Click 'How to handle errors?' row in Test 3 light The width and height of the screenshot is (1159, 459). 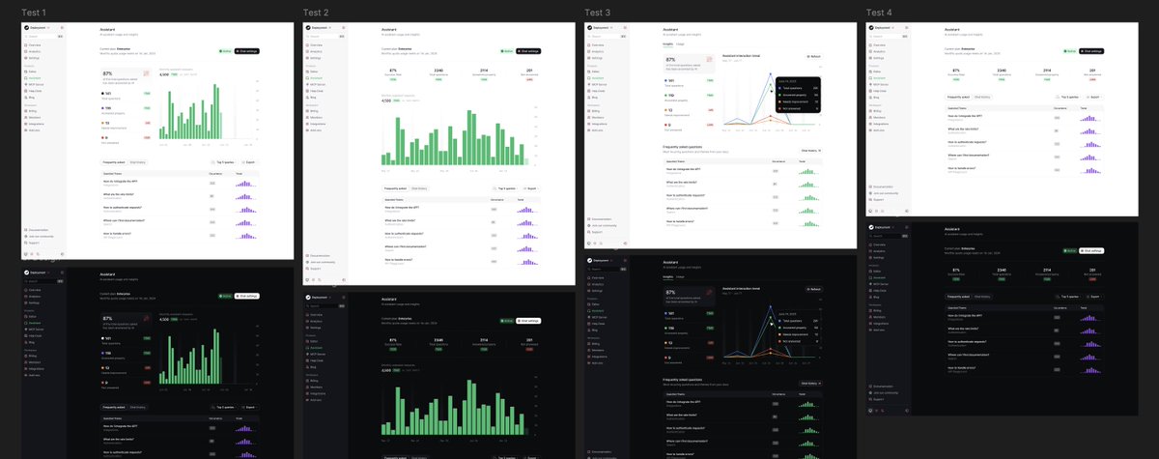[743, 222]
